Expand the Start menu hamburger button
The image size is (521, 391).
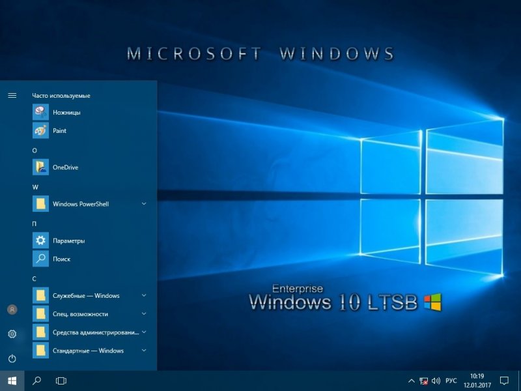point(12,95)
